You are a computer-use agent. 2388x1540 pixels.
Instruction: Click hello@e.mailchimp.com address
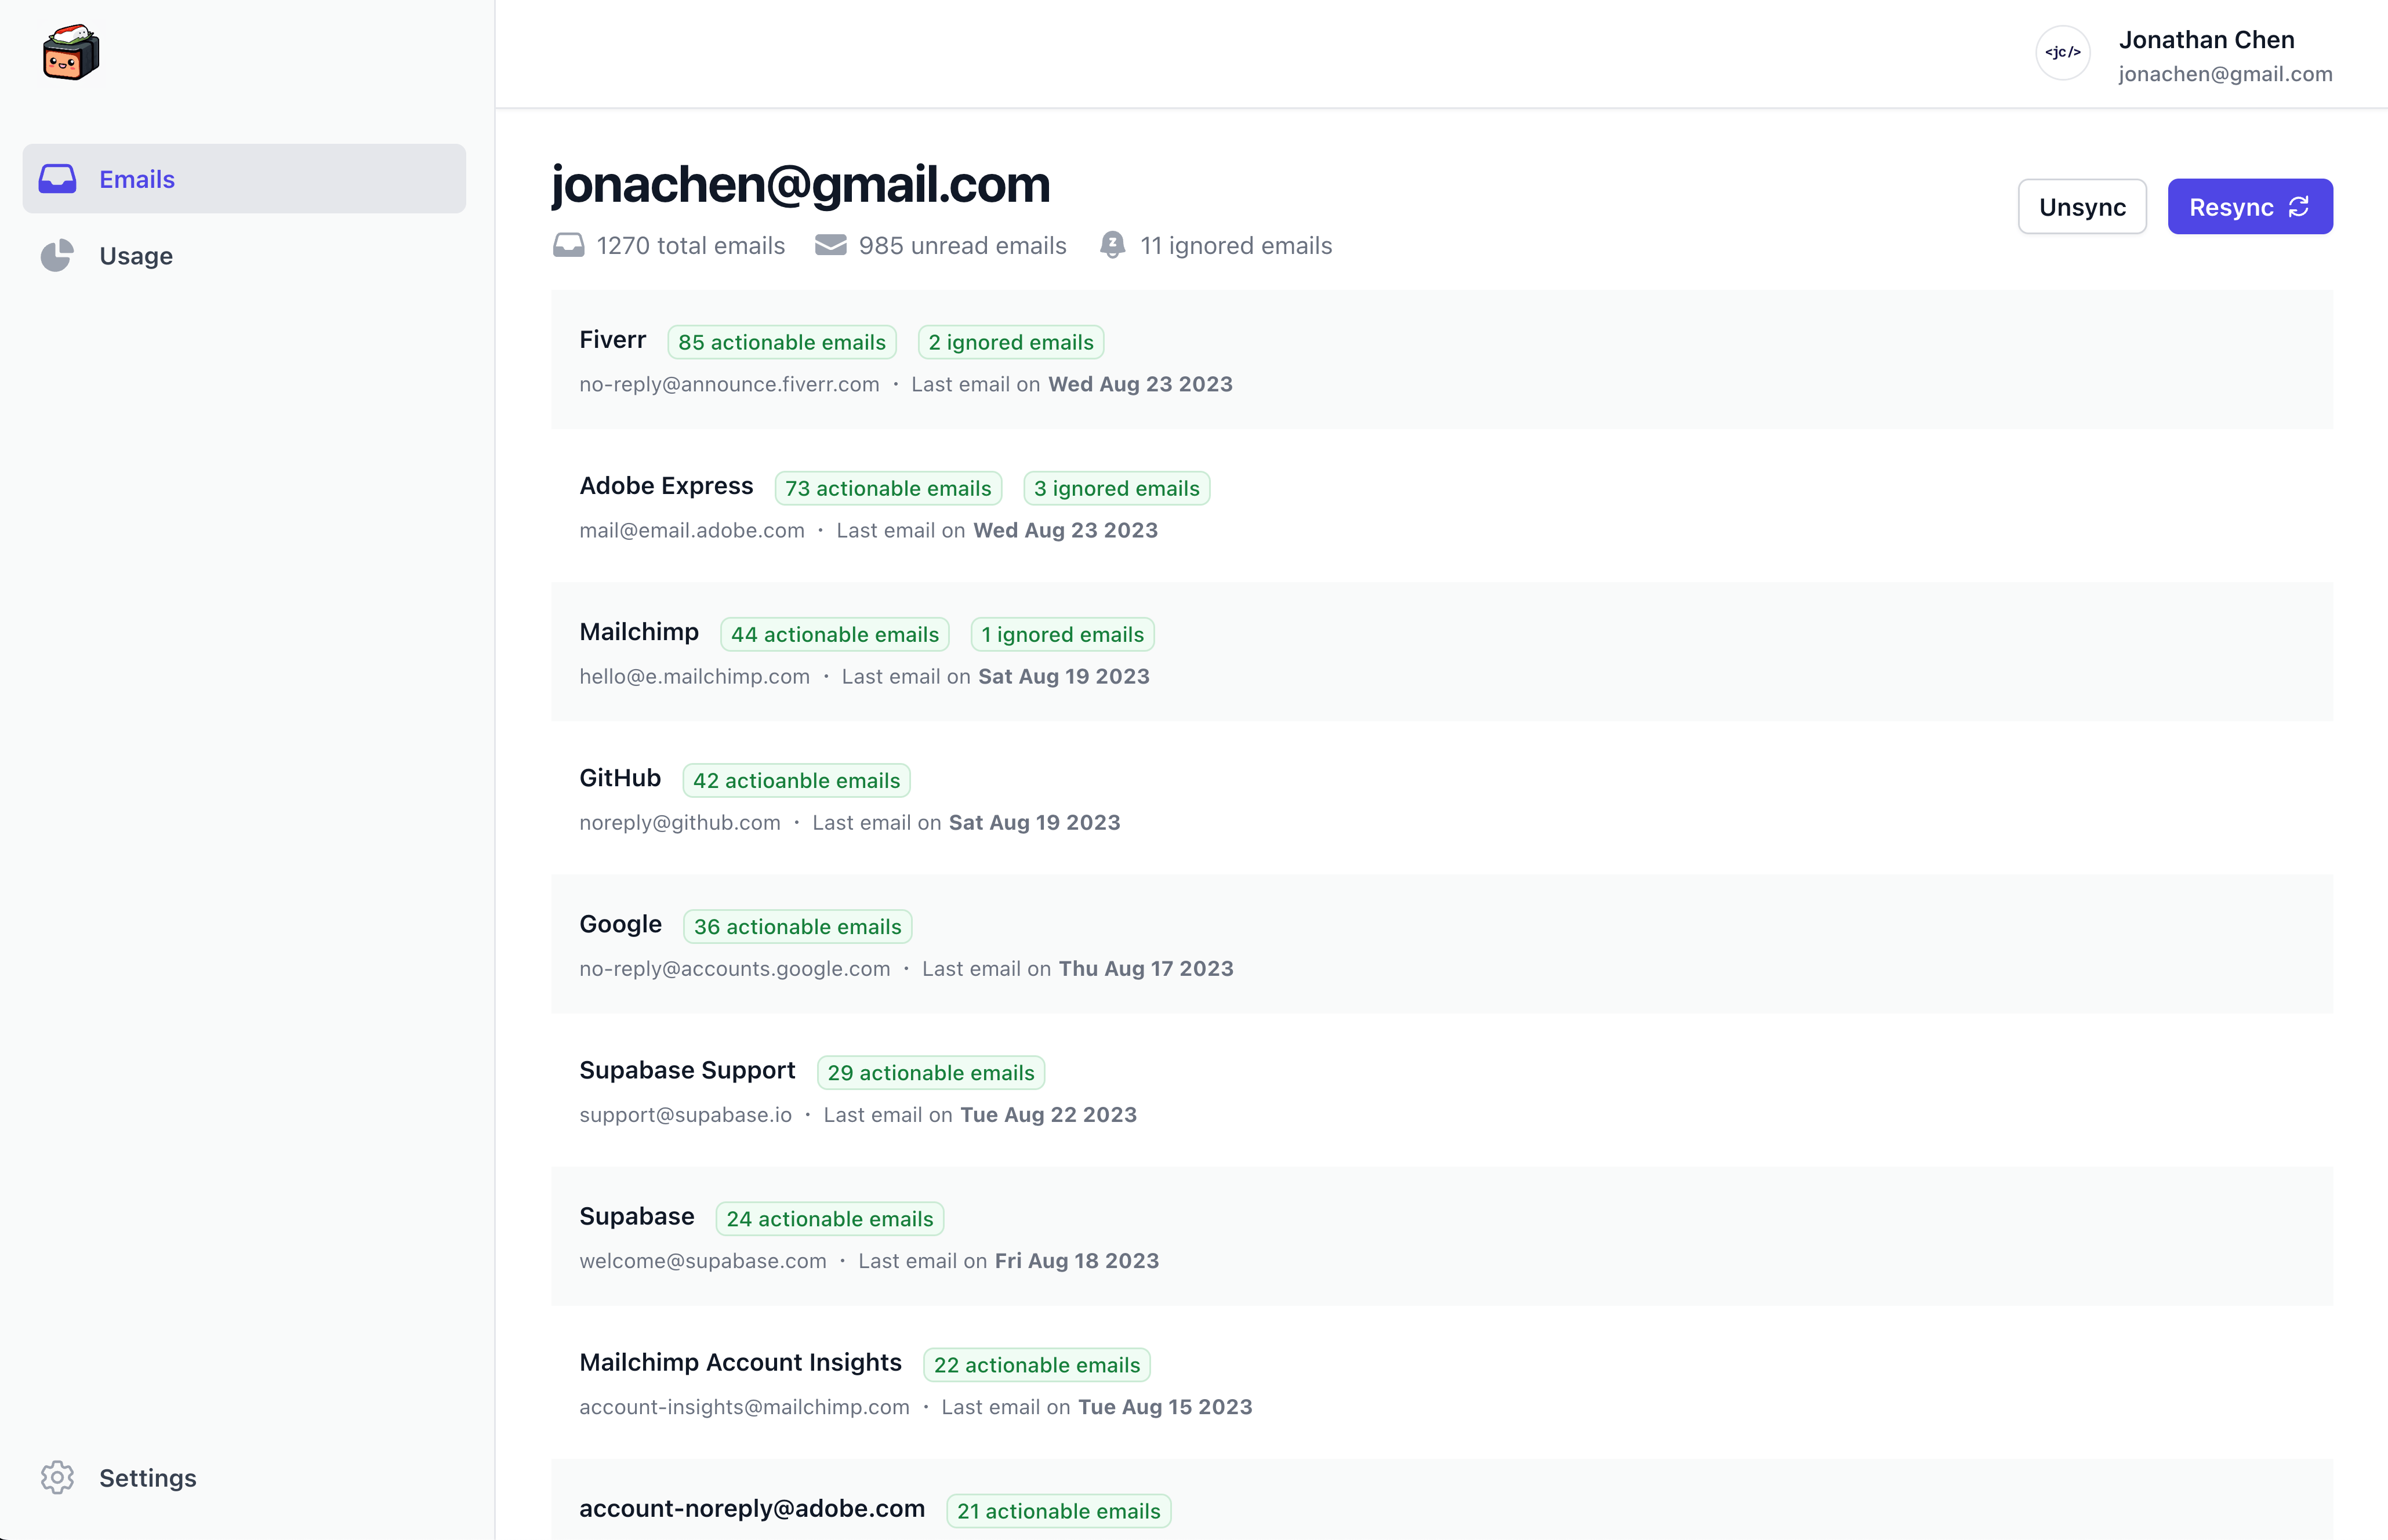pos(694,676)
